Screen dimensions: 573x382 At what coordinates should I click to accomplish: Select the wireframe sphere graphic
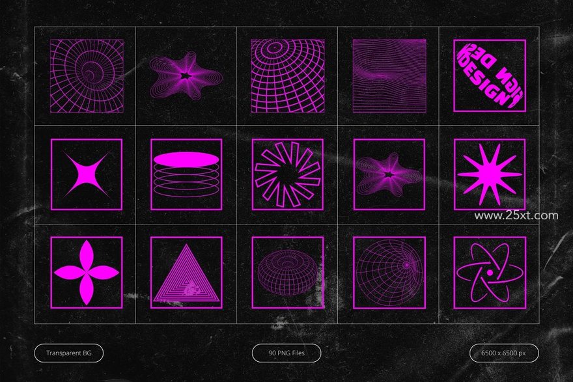[x=389, y=273]
